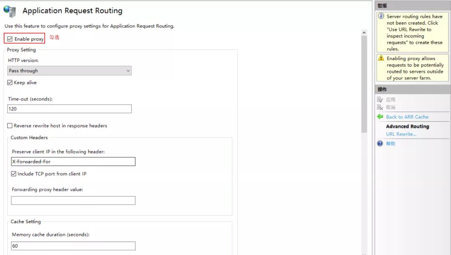Click the Cancel (取消) action icon
451x255 pixels.
tap(380, 107)
